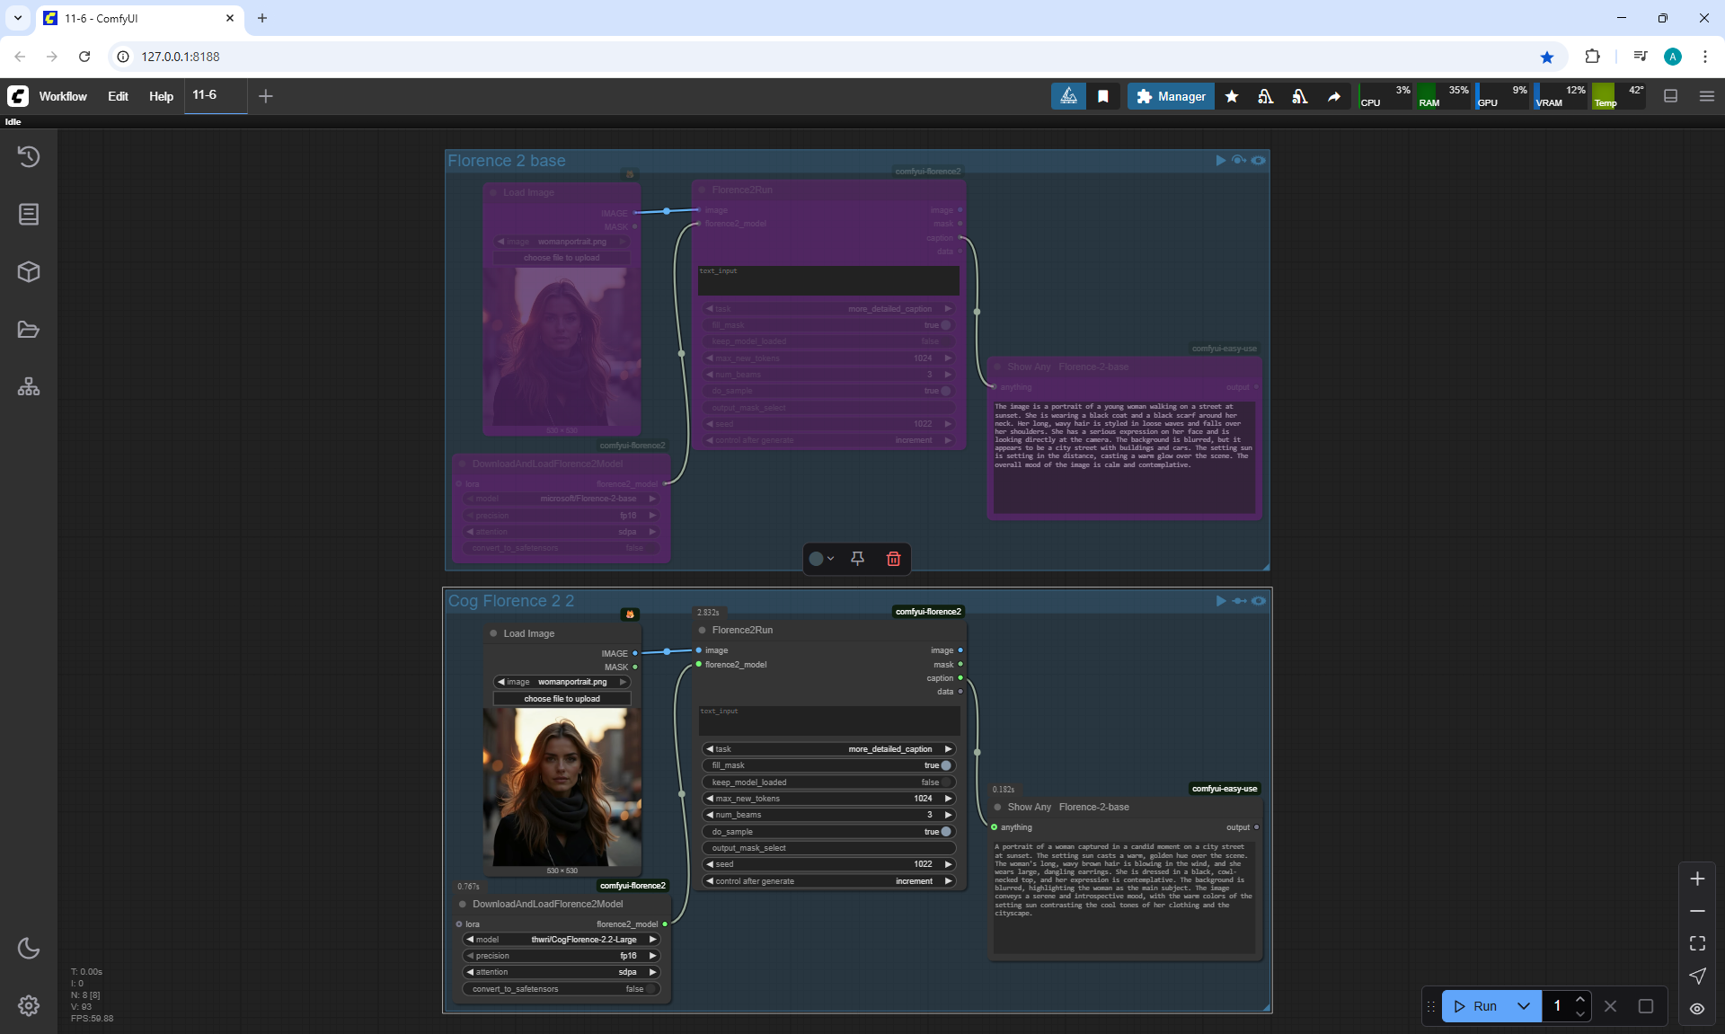Open the workflows folder sidebar icon
Screen dimensions: 1725x1034
tap(29, 330)
